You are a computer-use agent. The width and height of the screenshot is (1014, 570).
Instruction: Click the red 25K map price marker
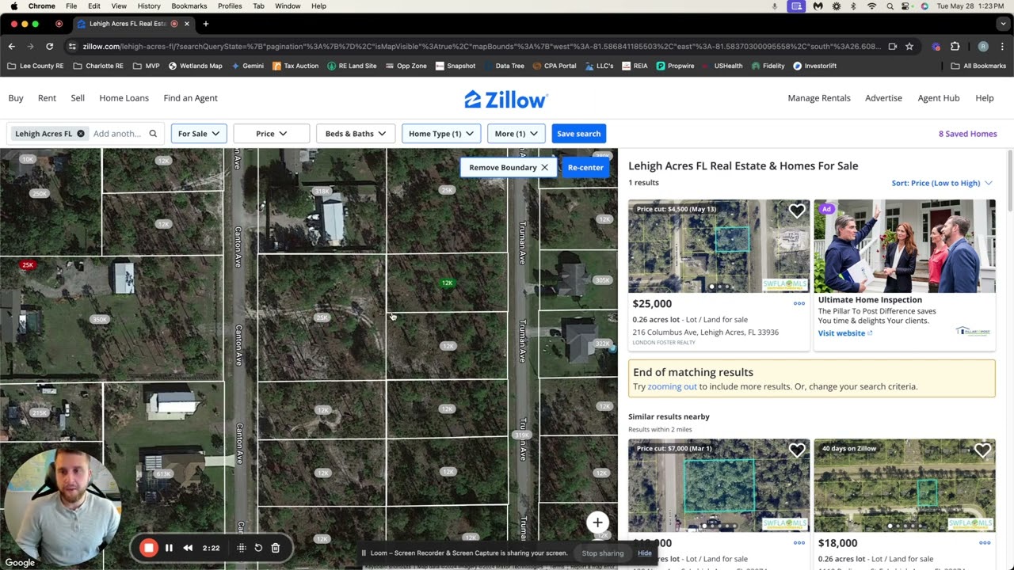28,264
